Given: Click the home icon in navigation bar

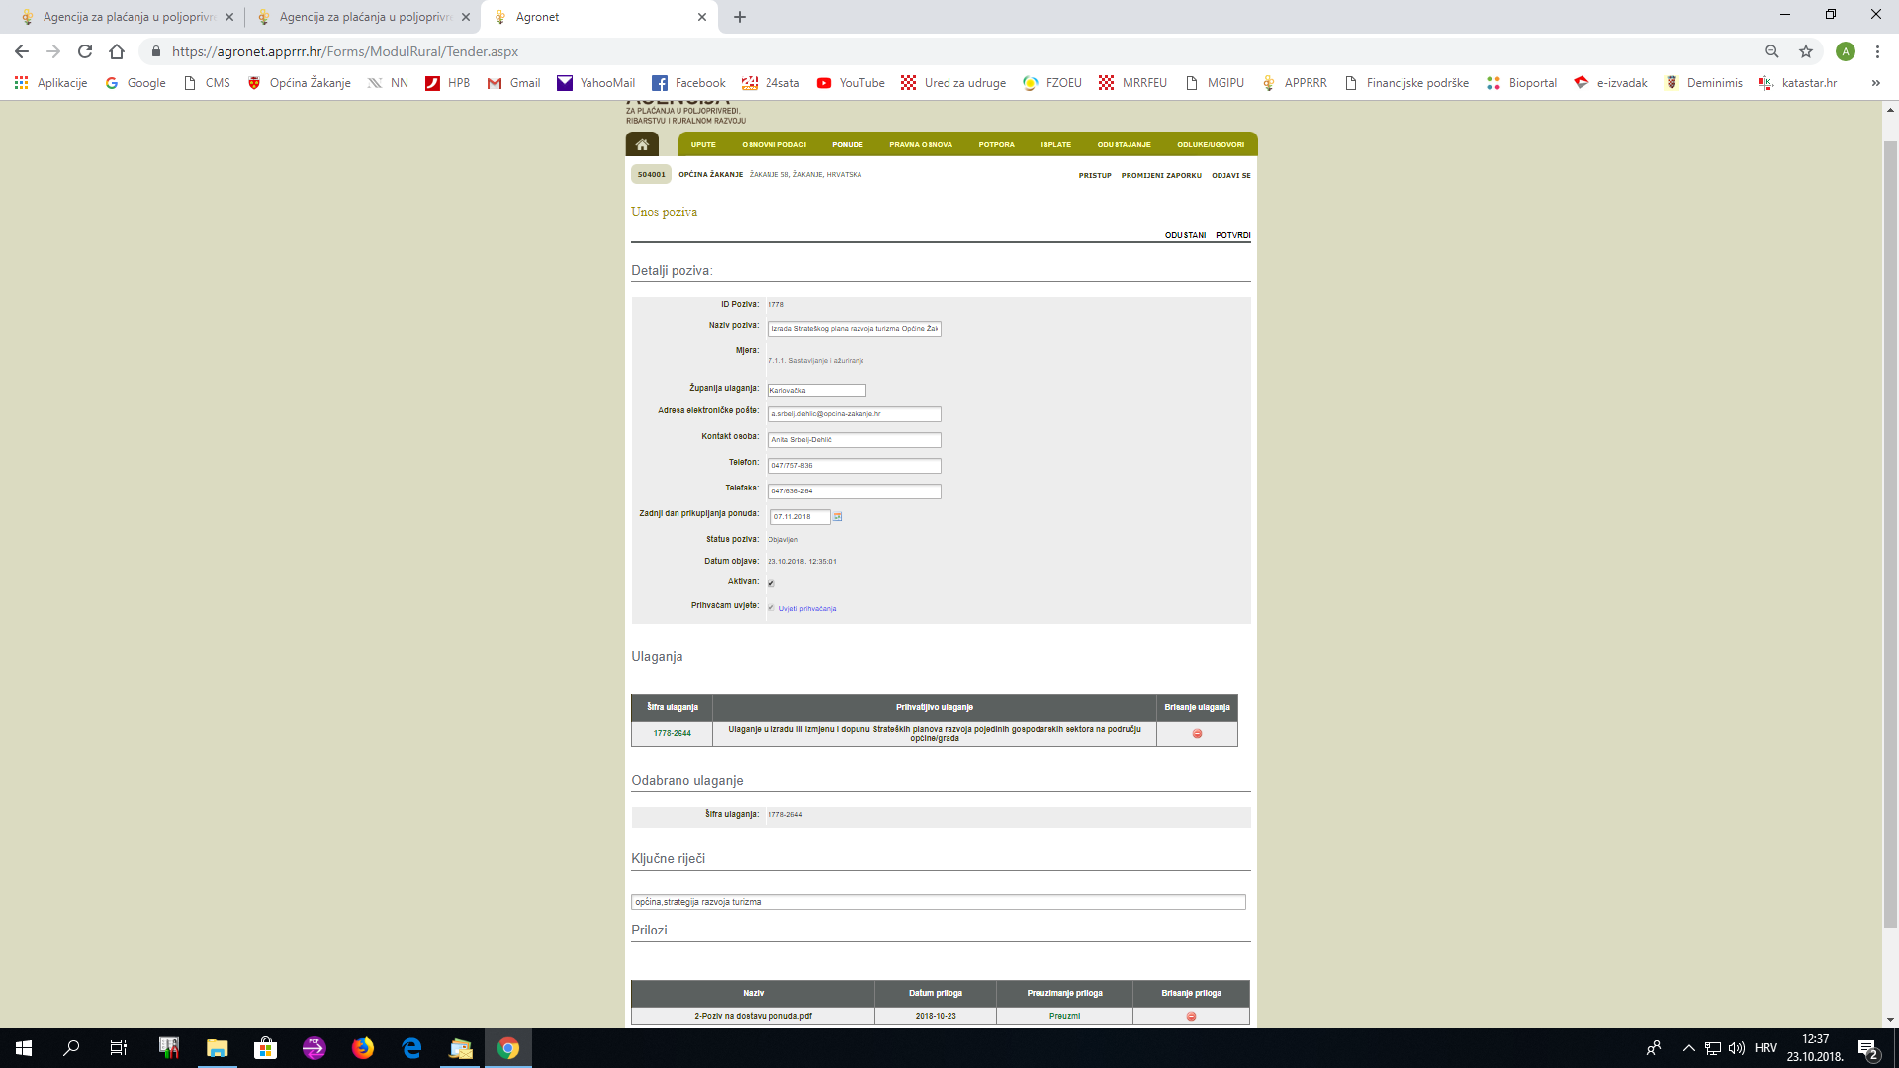Looking at the screenshot, I should coord(642,144).
